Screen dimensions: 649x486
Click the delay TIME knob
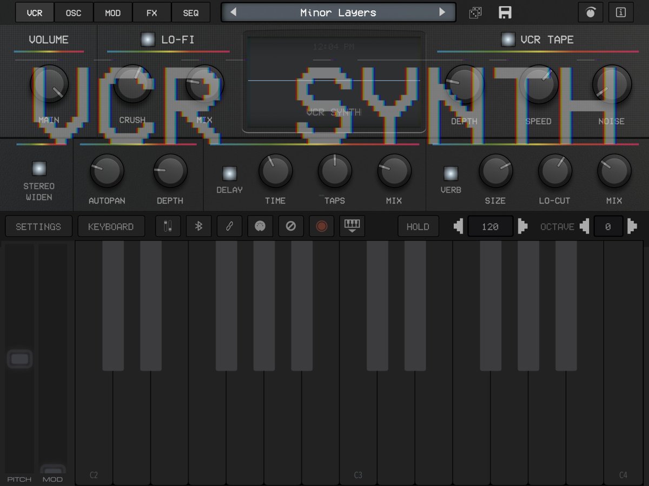point(276,171)
